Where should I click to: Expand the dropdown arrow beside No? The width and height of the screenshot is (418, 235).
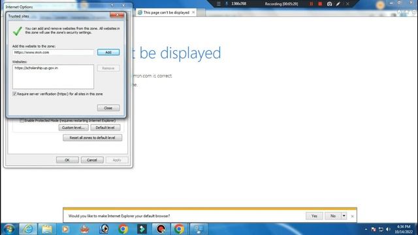(x=344, y=216)
